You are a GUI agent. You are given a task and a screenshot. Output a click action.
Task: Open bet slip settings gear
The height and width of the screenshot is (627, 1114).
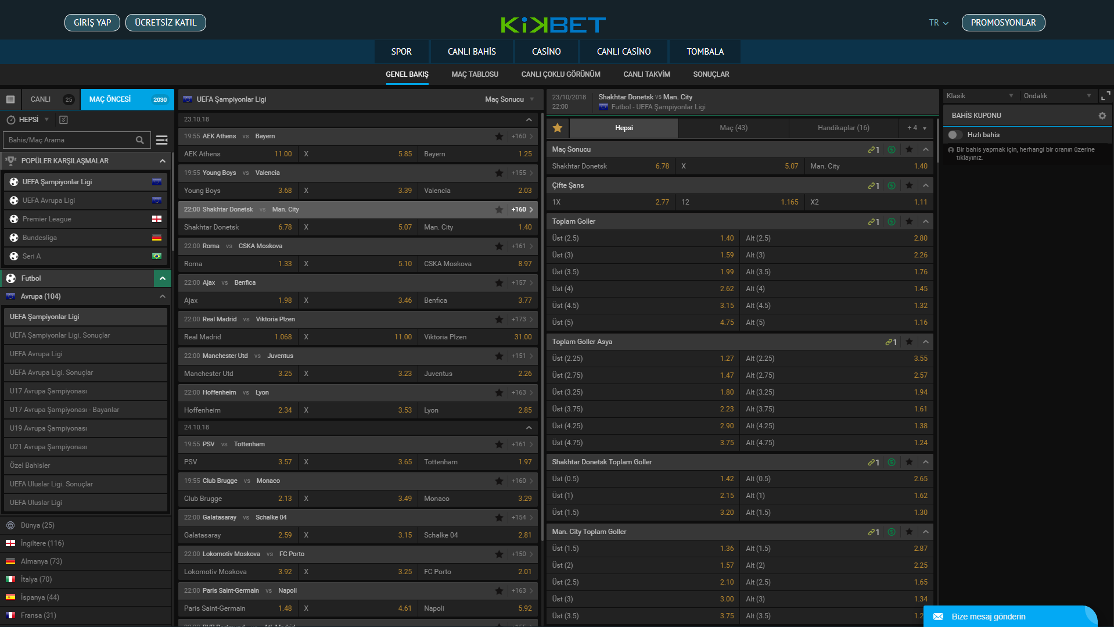1102,116
